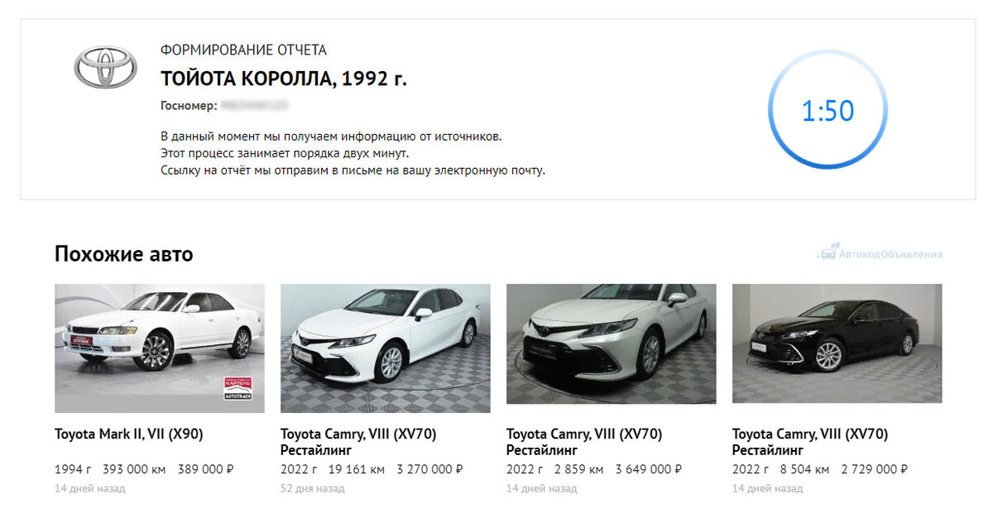Click the 2 729 000 ₽ price

click(875, 469)
